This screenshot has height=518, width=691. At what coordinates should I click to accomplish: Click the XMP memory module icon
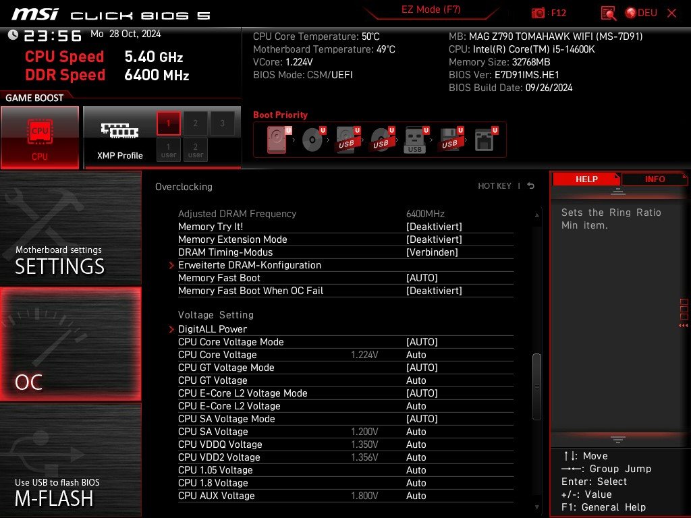click(x=120, y=131)
